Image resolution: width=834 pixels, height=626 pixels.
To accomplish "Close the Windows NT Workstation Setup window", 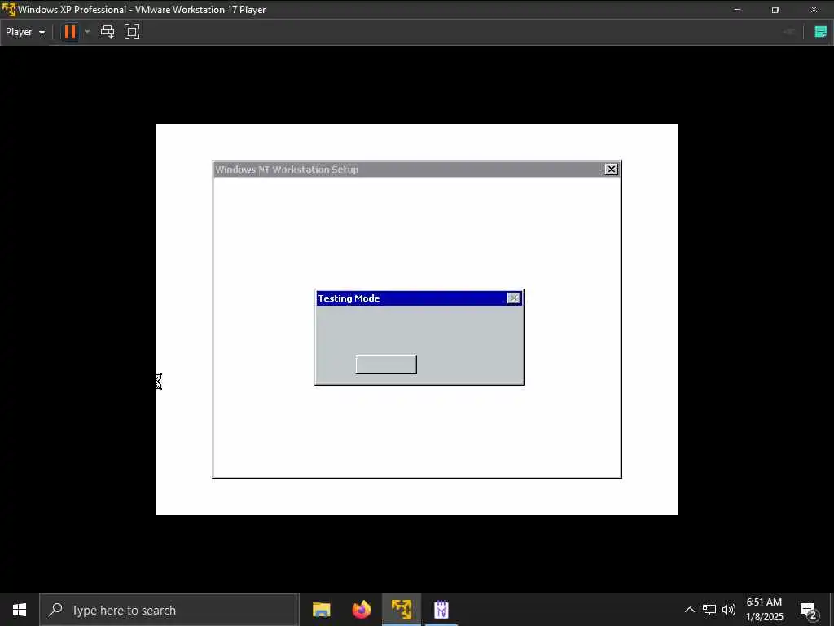I will [611, 170].
